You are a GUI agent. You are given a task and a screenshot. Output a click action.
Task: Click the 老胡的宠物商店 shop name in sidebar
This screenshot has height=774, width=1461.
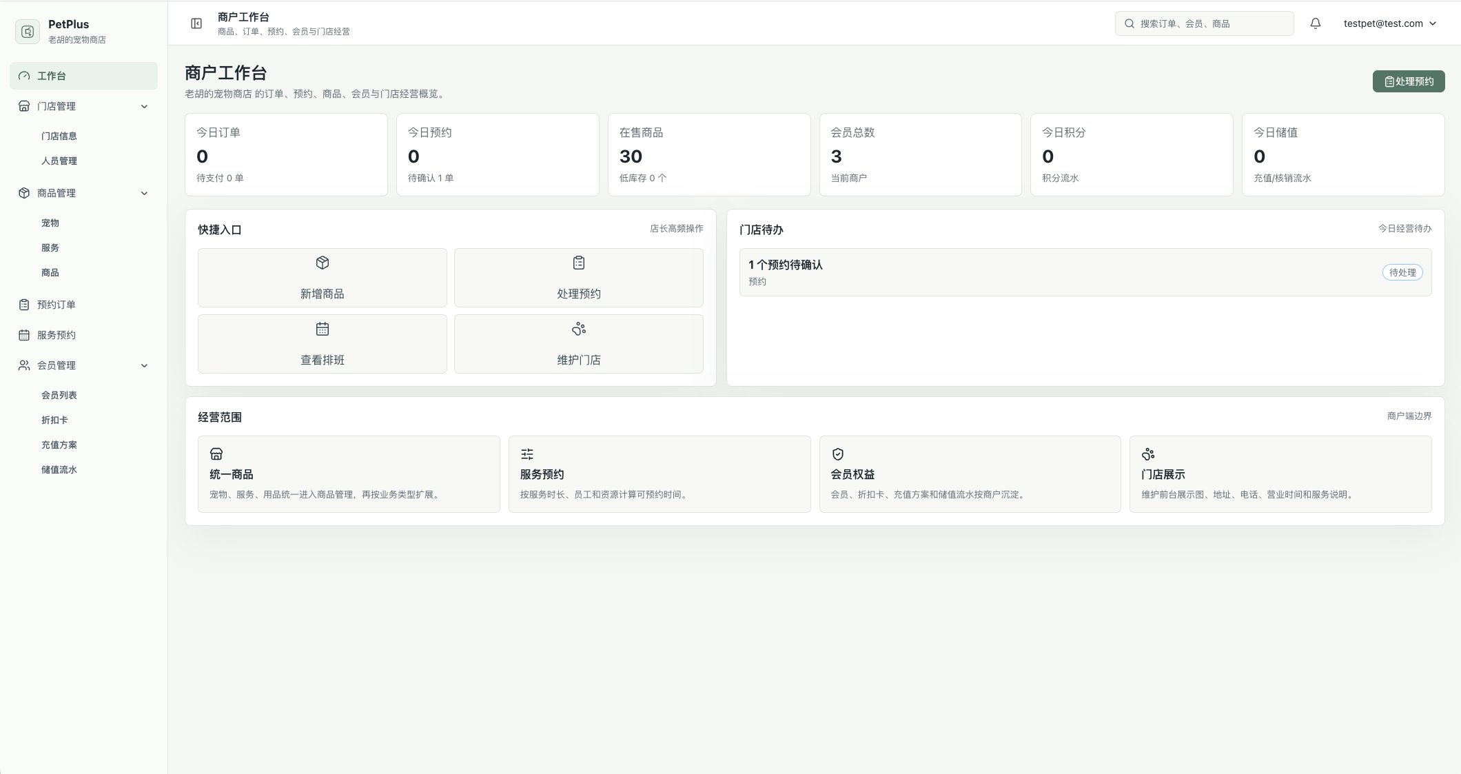(x=77, y=39)
